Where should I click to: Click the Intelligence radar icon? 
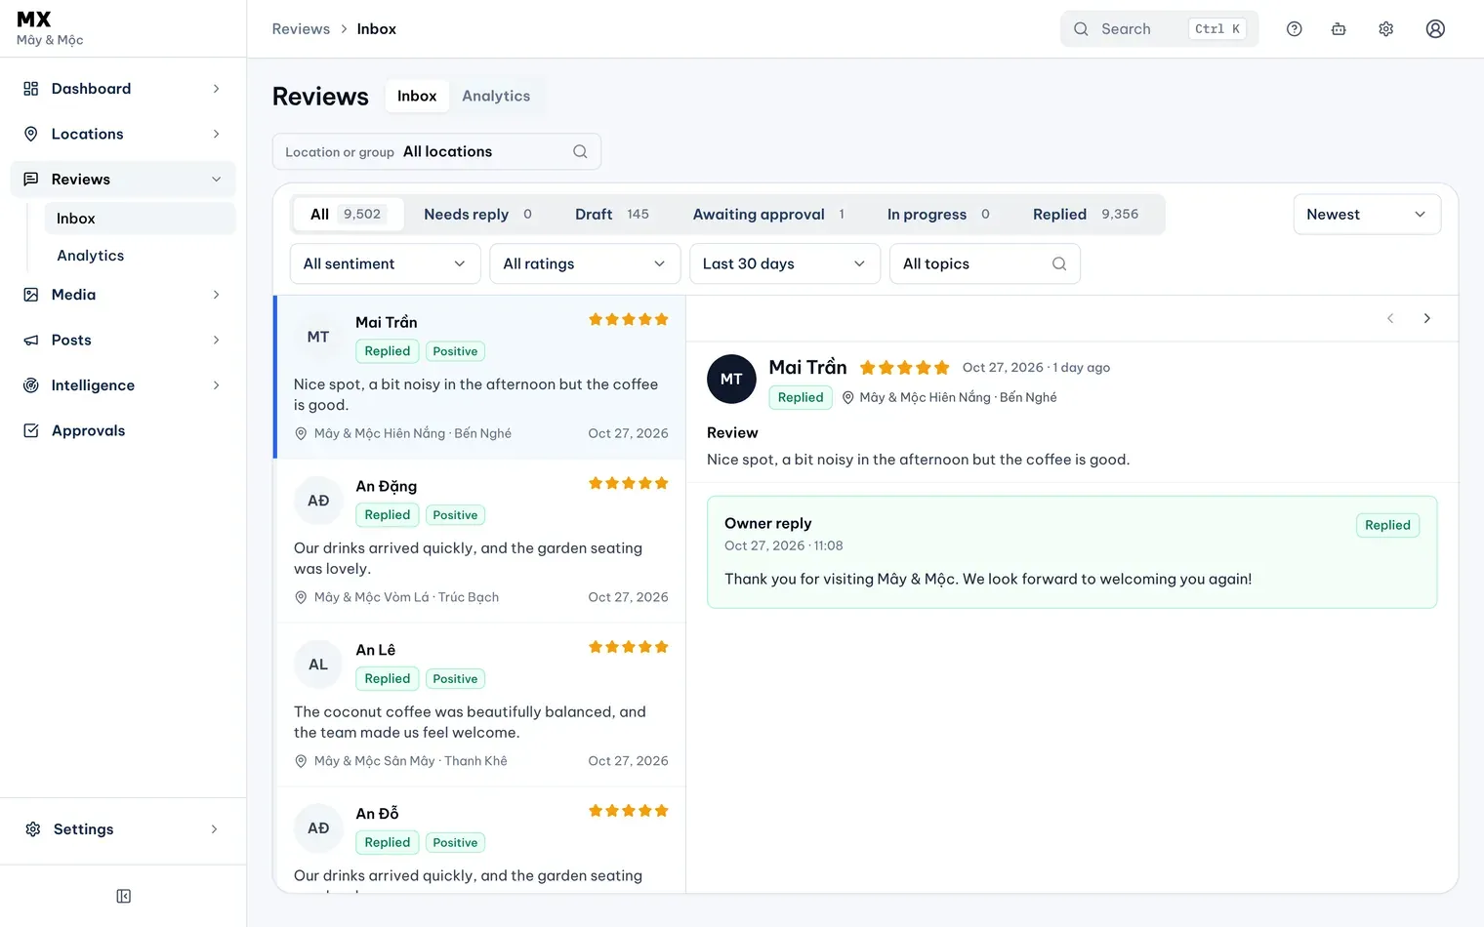[x=31, y=385]
